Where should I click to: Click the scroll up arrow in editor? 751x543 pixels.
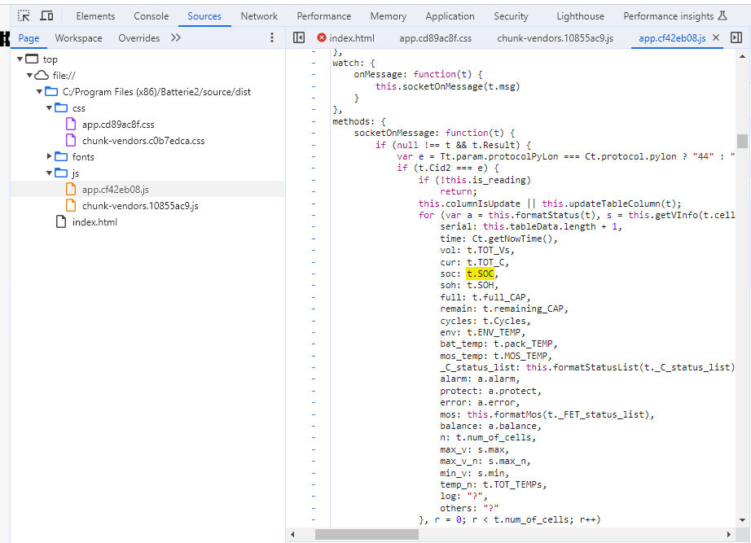pyautogui.click(x=742, y=56)
